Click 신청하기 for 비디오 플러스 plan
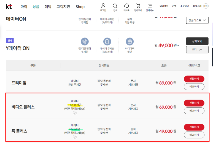Viewport: 213px width, 145px height. (194, 103)
